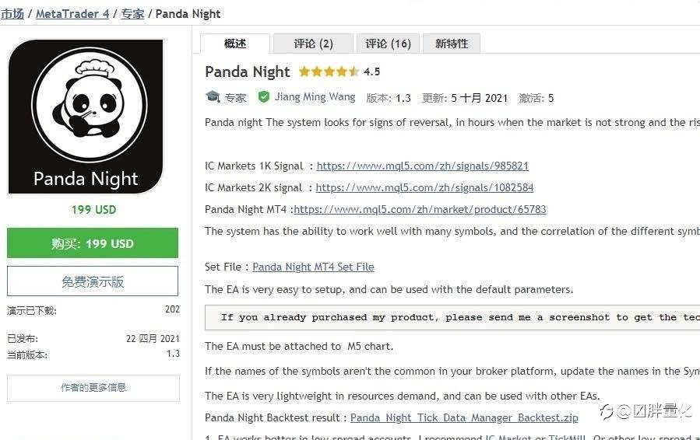Click the graduation cap expert icon
Image resolution: width=700 pixels, height=440 pixels.
(x=213, y=97)
